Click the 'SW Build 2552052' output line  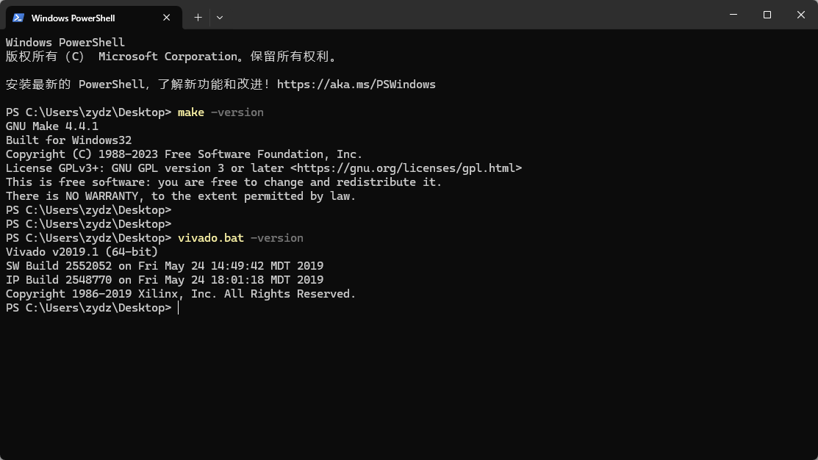[x=165, y=266]
